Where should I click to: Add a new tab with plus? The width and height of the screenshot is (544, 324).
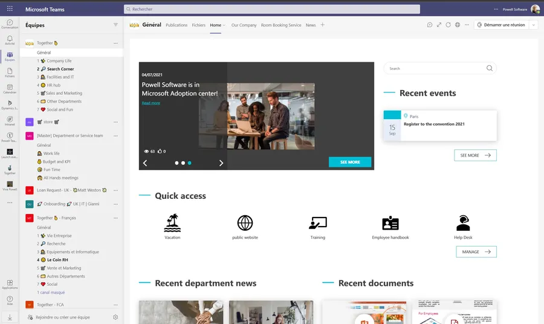(322, 25)
